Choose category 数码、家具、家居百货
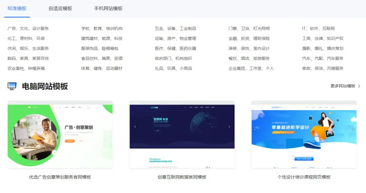366x193 pixels. pyautogui.click(x=28, y=59)
